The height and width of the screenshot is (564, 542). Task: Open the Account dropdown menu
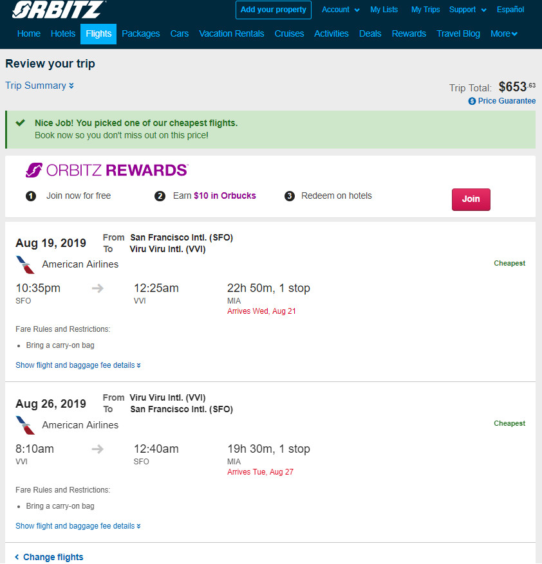(341, 10)
